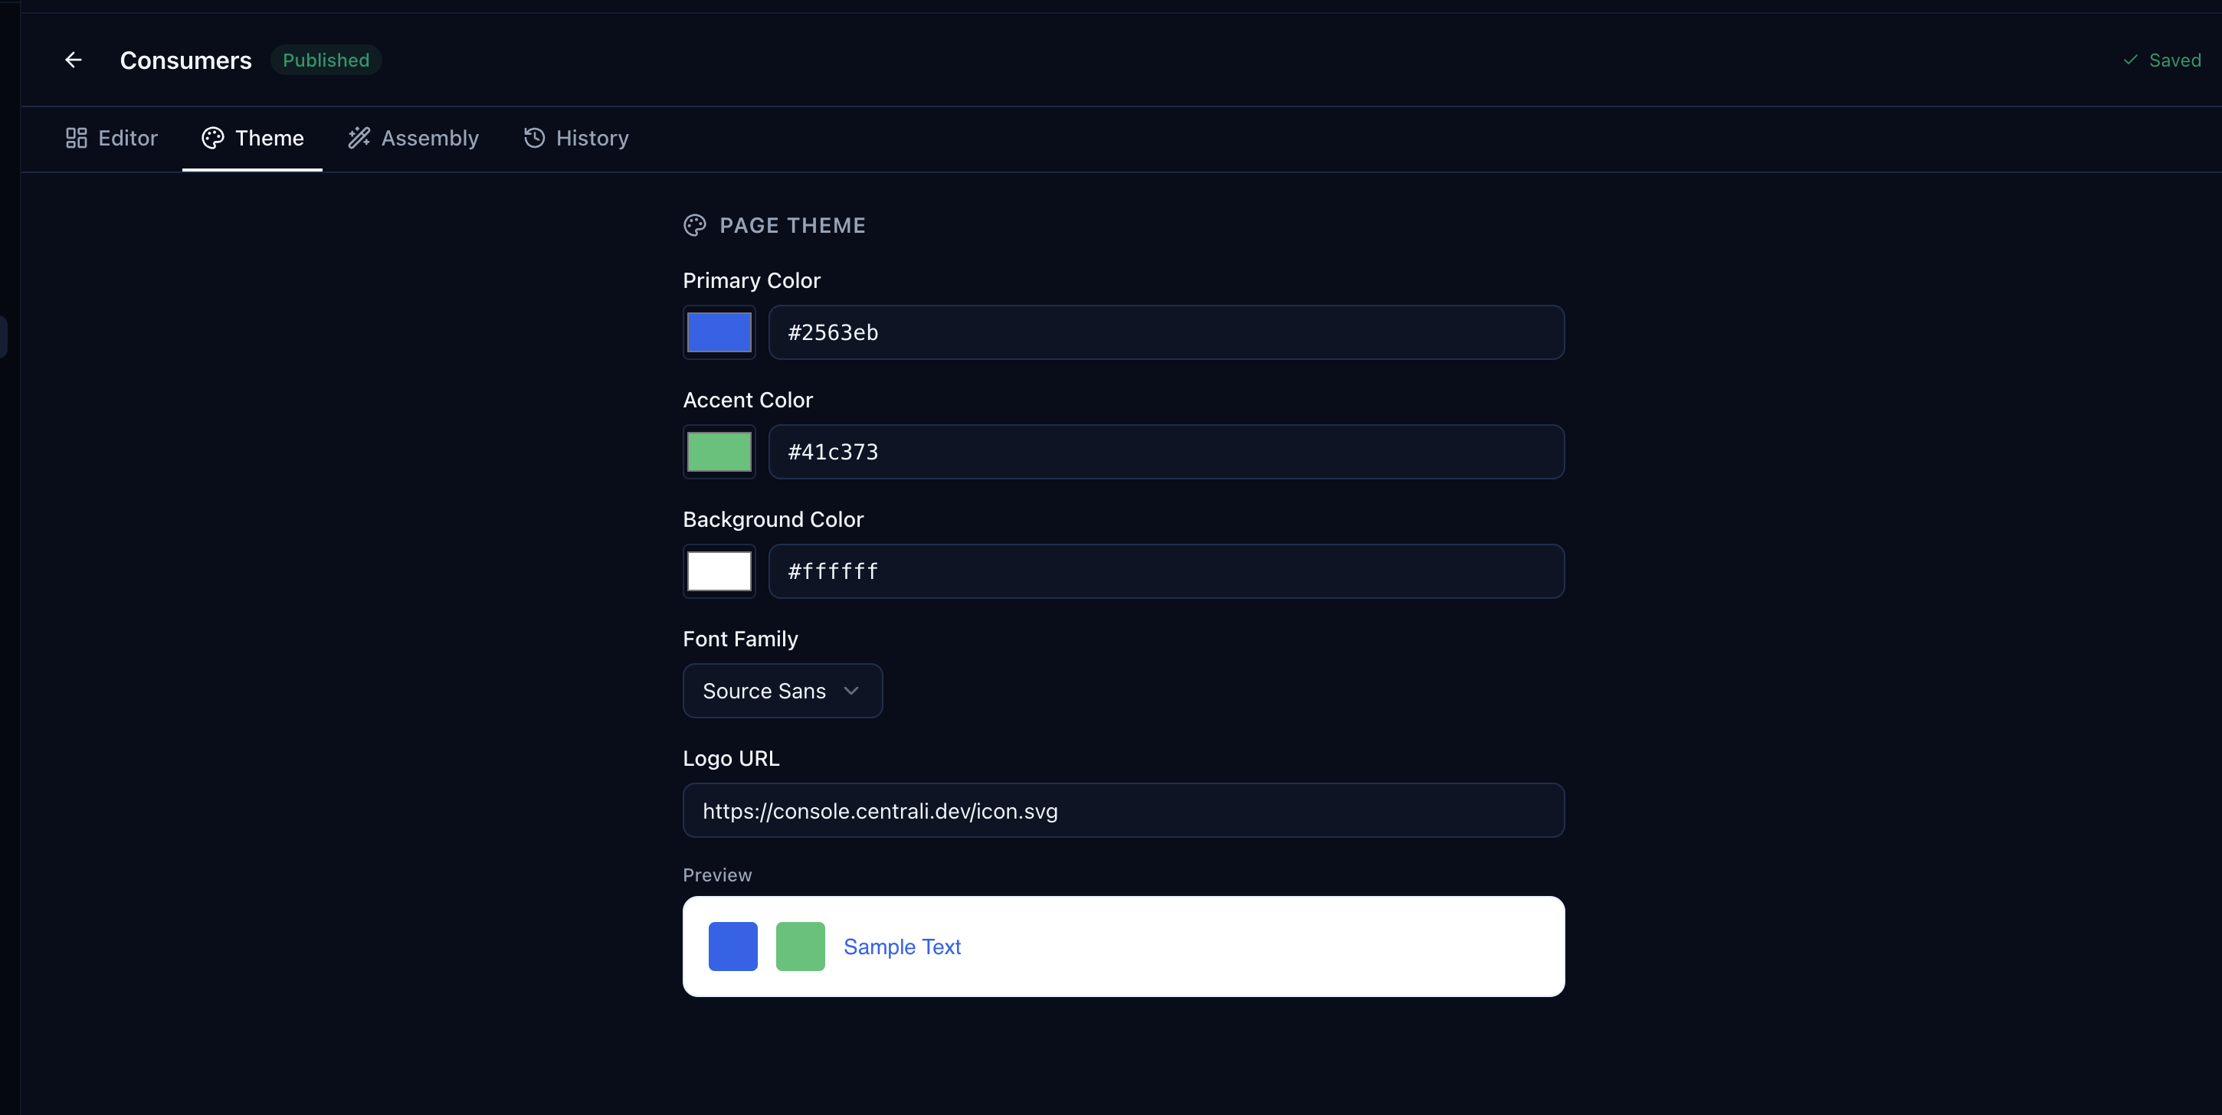The height and width of the screenshot is (1115, 2222).
Task: Click the grid icon on Editor tab
Action: 75,137
